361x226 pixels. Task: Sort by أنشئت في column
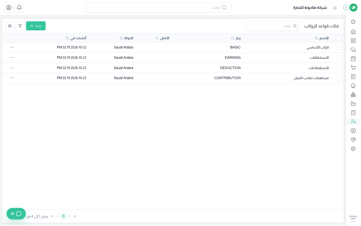[x=76, y=38]
